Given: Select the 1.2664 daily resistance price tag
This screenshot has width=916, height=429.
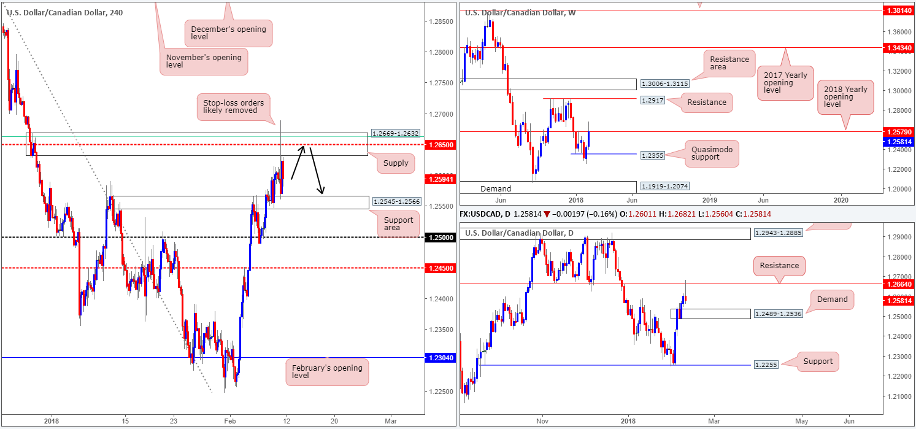Looking at the screenshot, I should [x=898, y=284].
